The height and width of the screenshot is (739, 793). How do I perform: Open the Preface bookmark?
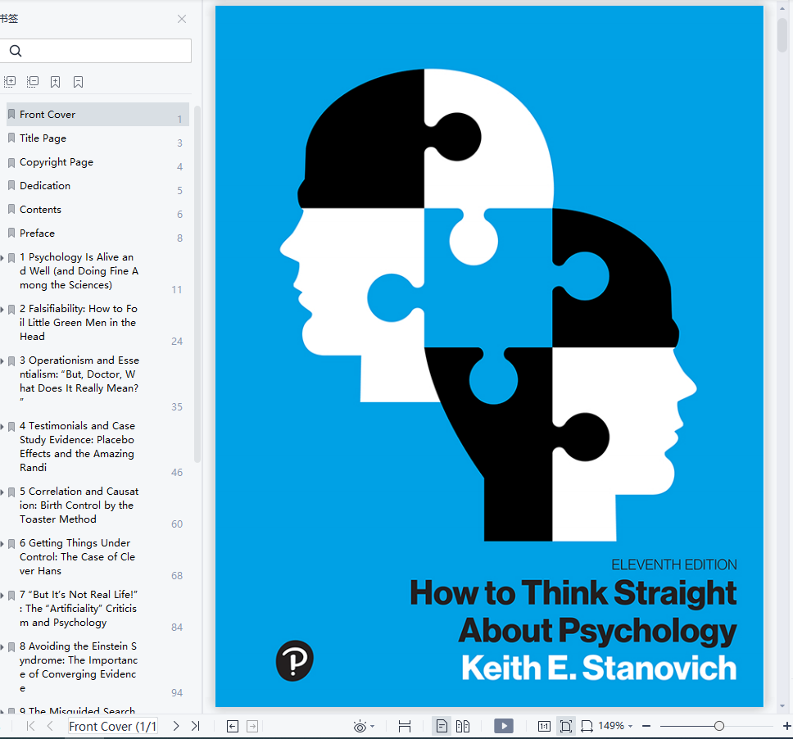click(97, 233)
